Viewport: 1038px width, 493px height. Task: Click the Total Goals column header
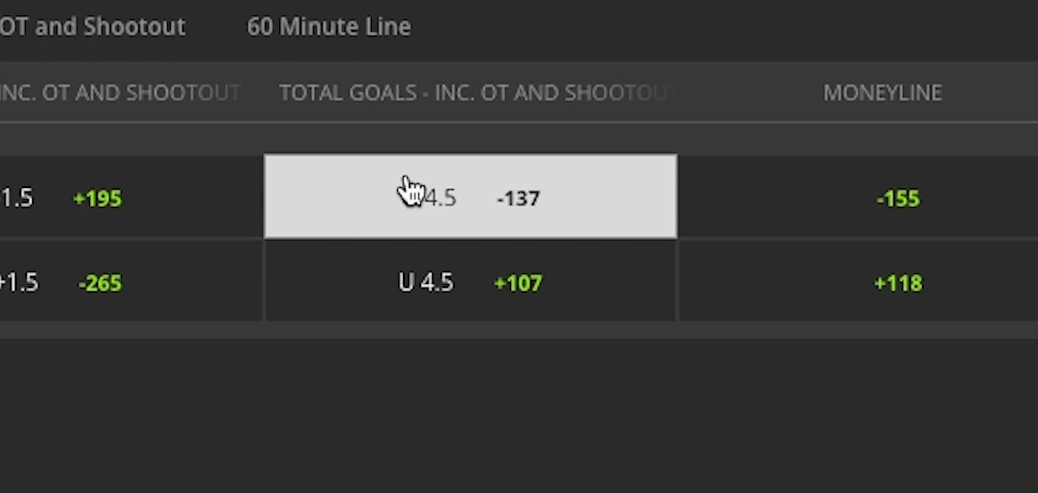point(472,93)
